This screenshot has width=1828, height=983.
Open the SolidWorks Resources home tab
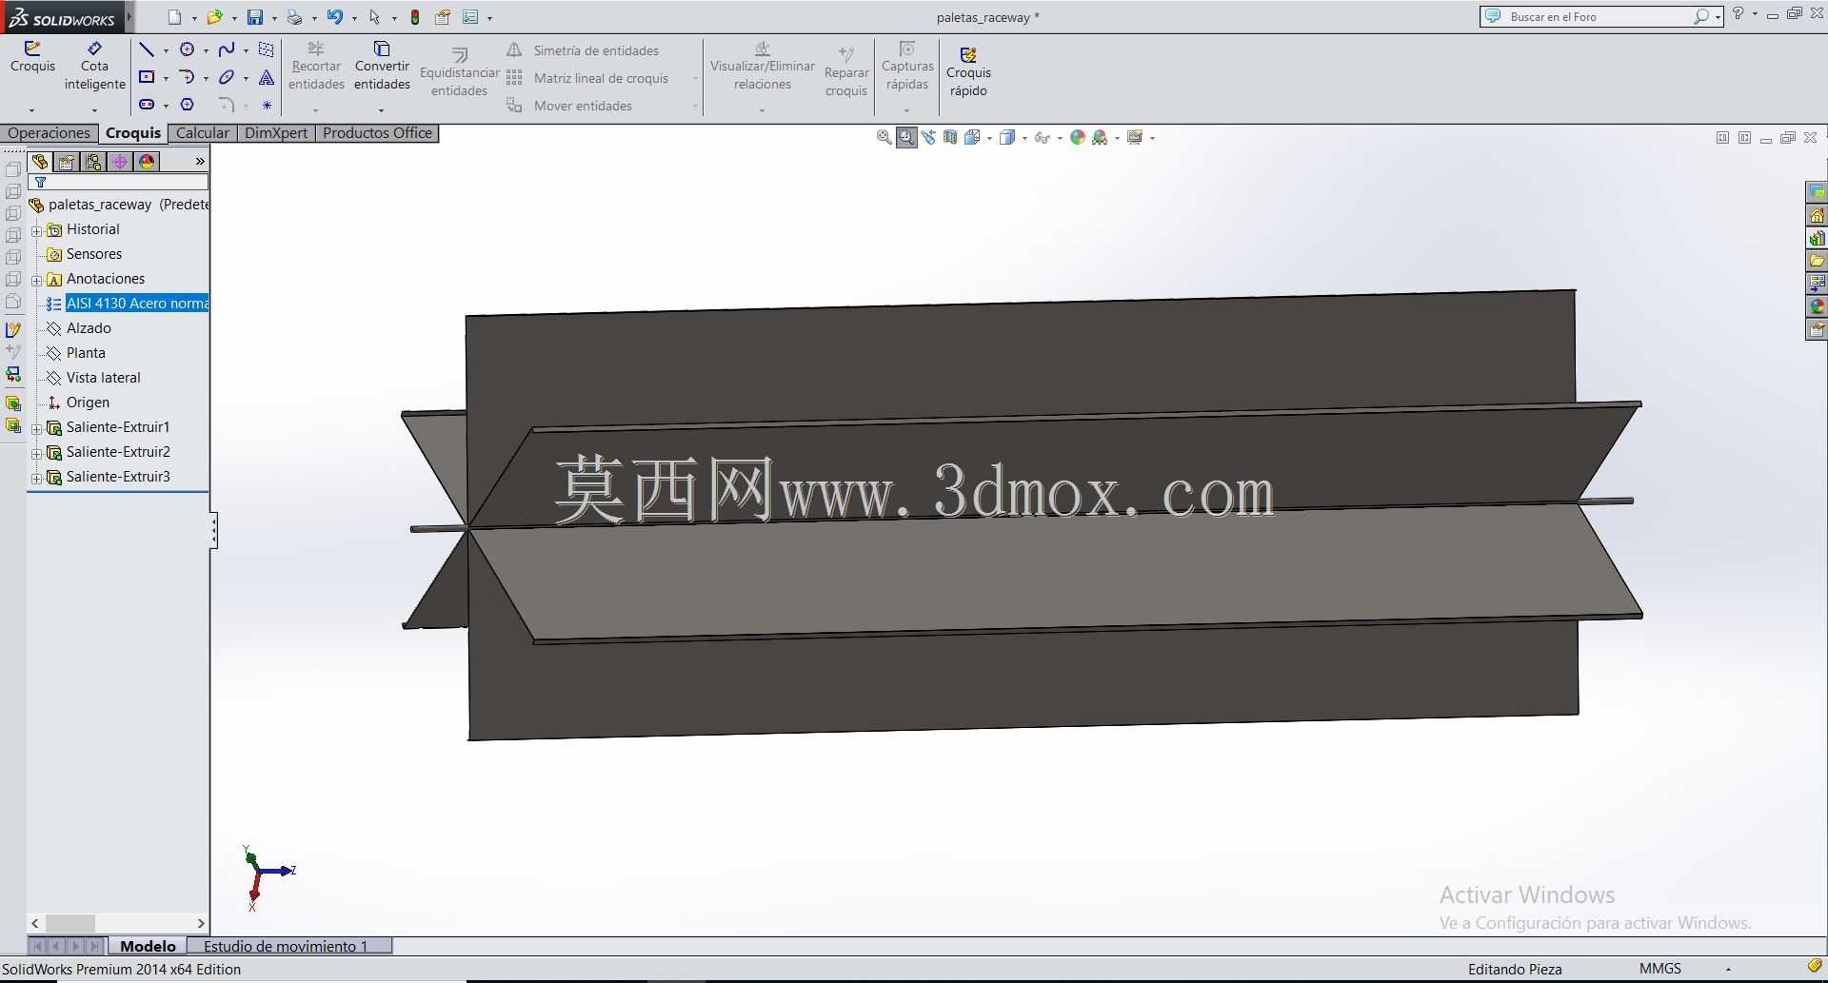(1817, 215)
